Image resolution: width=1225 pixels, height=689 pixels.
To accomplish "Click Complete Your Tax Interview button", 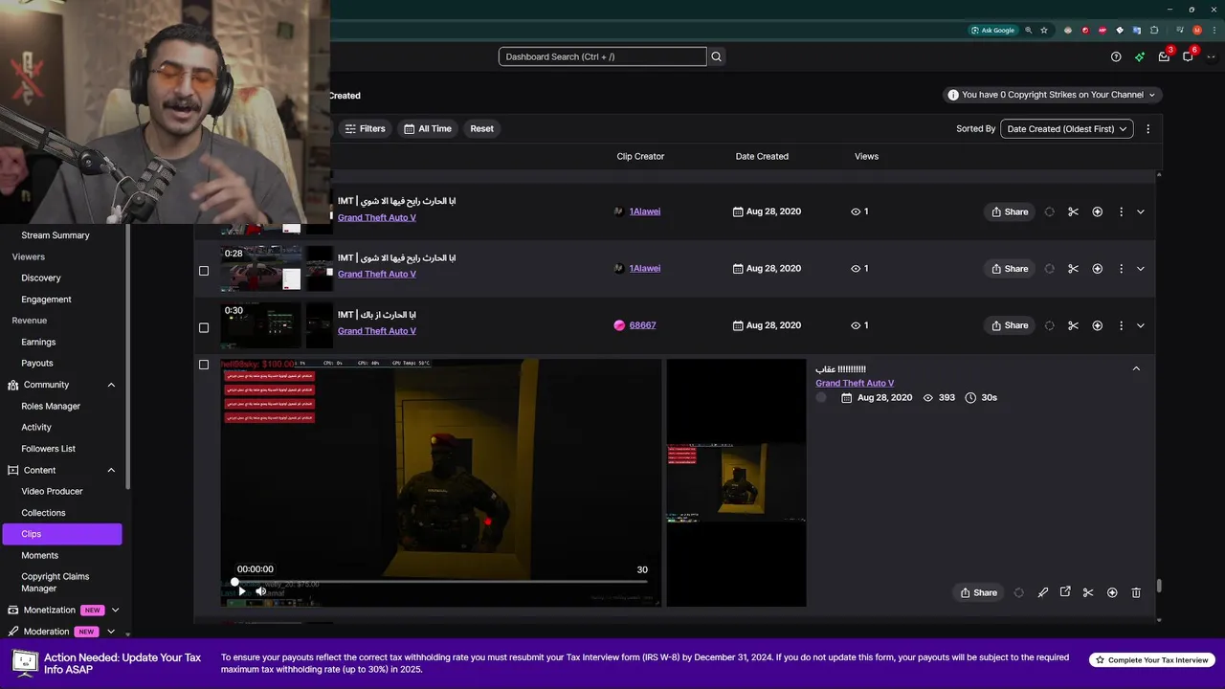I will (1152, 660).
